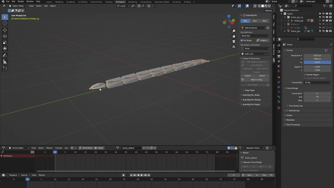Toggle the camera view icon
The image size is (334, 188).
coord(234,41)
